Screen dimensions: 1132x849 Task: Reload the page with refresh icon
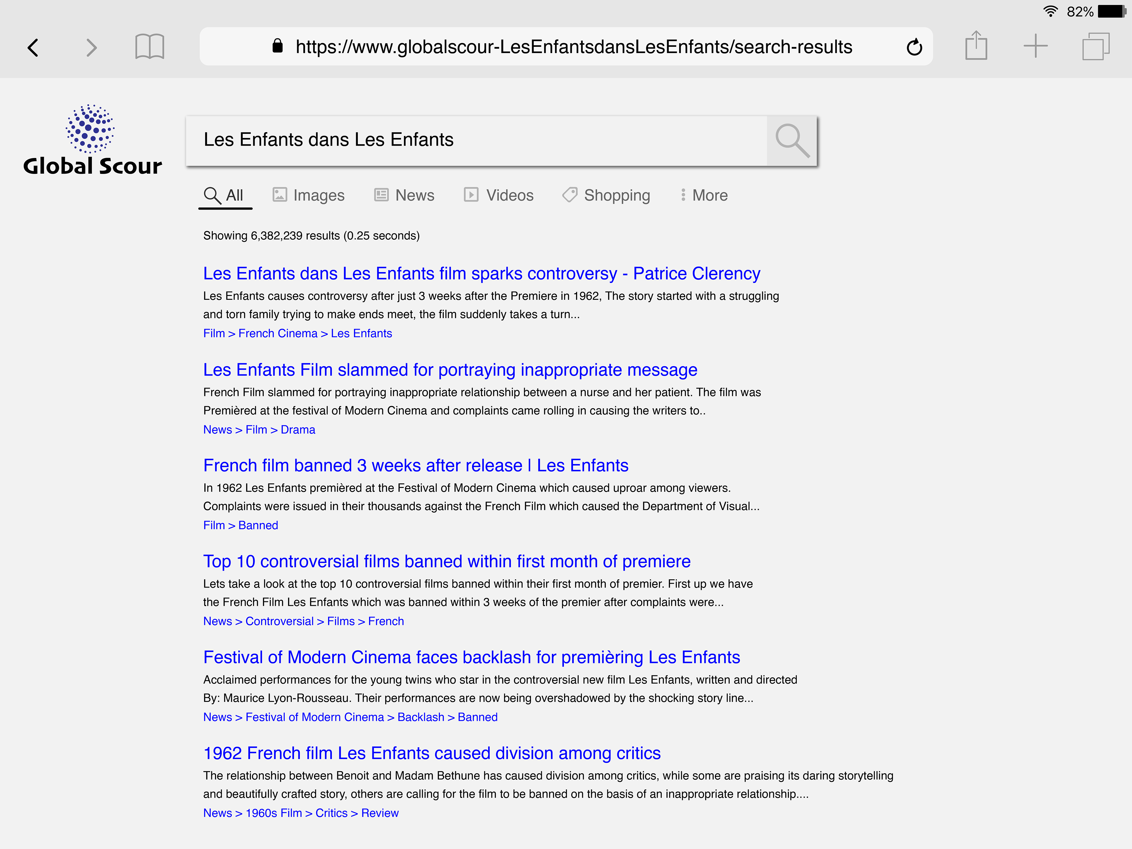(x=914, y=47)
